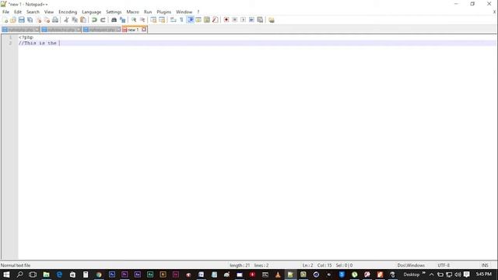The image size is (498, 280).
Task: Click the Save recorded macro icon
Action: click(x=260, y=19)
